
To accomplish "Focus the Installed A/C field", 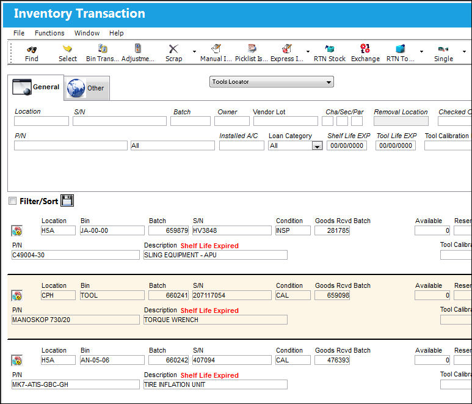I will click(x=241, y=145).
